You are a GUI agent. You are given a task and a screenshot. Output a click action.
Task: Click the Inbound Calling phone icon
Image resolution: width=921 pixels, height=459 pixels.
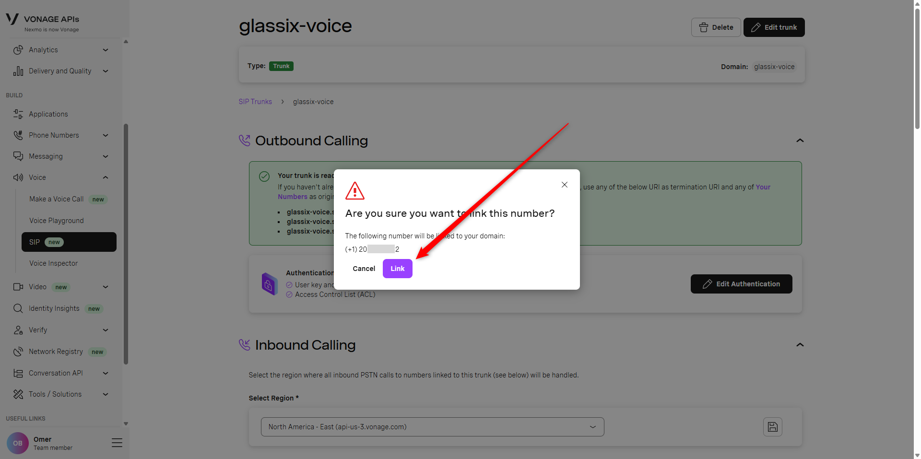coord(245,345)
